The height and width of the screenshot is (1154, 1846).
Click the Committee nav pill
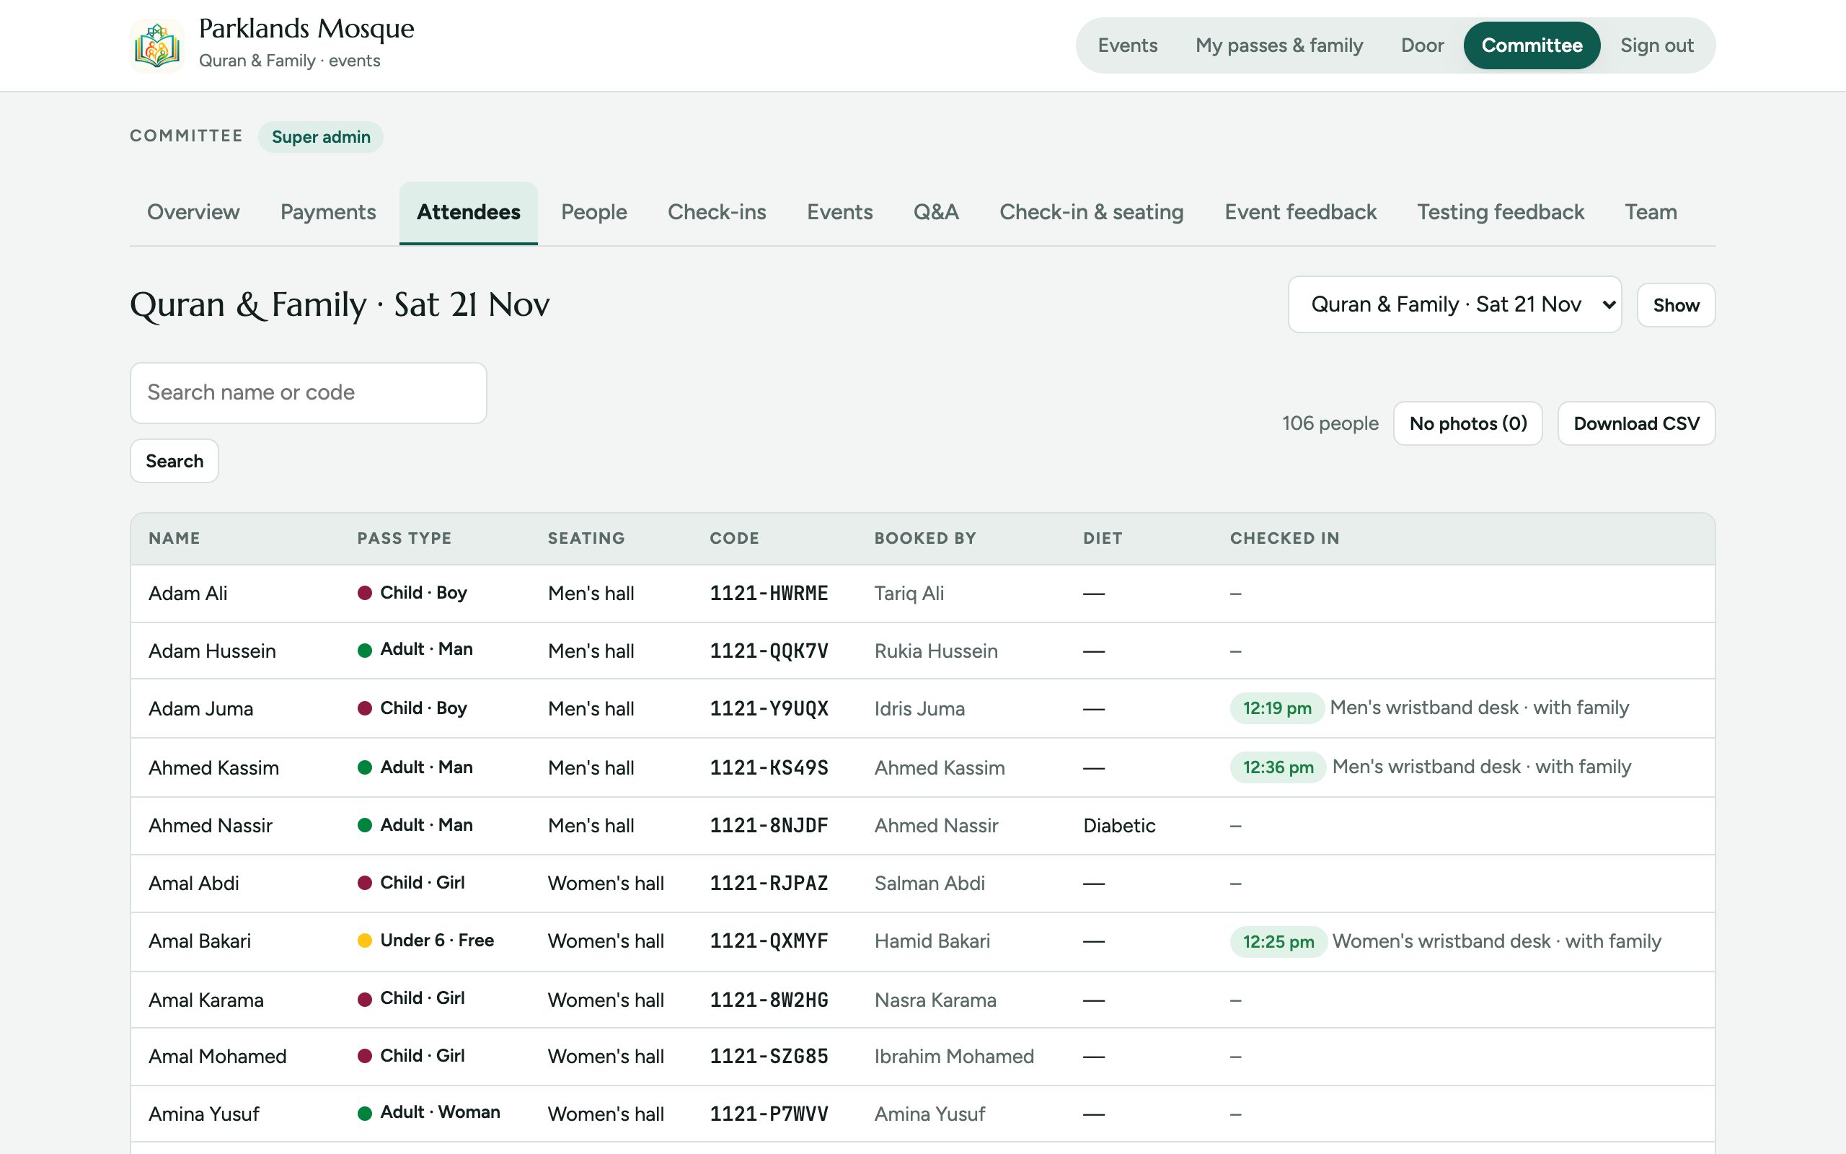1532,45
